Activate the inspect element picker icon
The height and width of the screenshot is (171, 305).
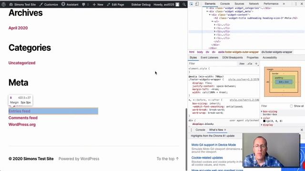[191, 4]
